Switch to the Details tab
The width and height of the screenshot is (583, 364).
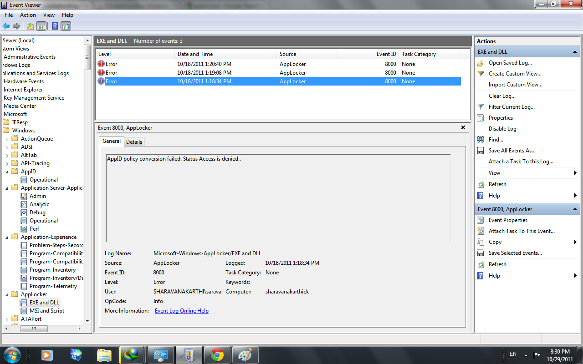coord(134,142)
